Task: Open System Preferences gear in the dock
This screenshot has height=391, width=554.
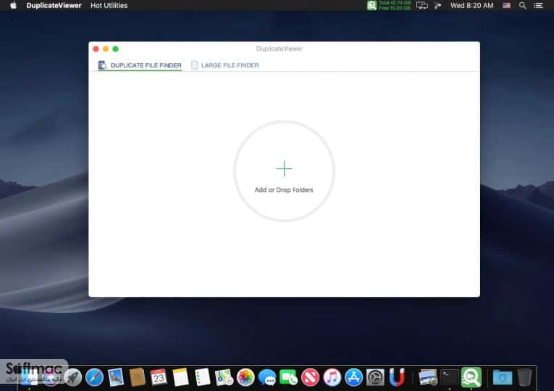Action: click(x=375, y=377)
